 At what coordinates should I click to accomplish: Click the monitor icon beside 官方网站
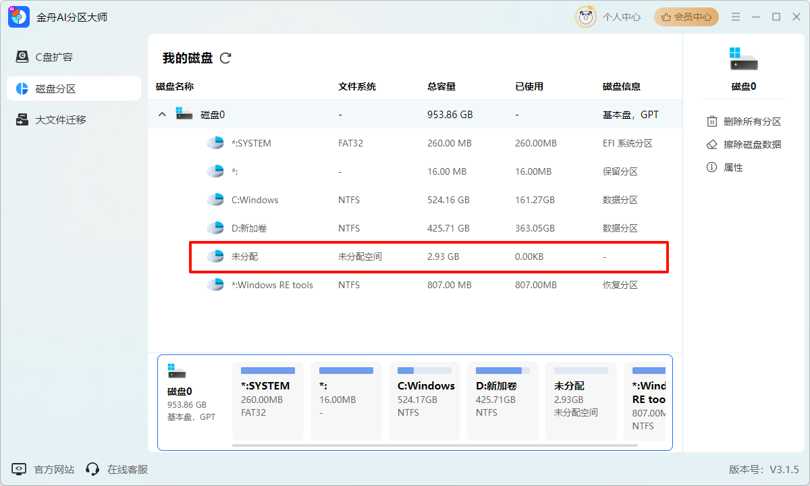[19, 469]
